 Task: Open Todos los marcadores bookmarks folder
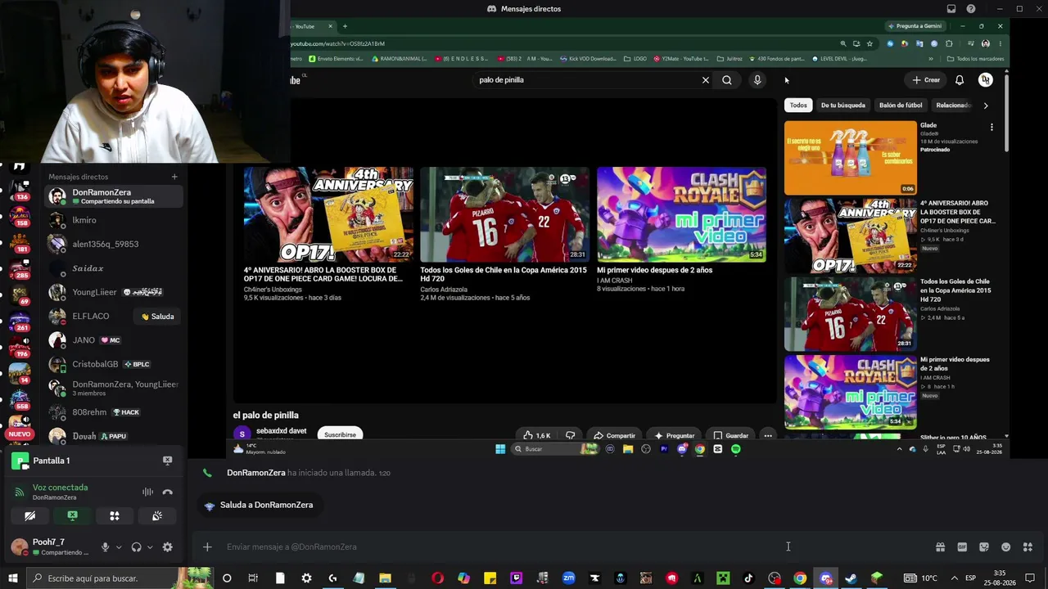pyautogui.click(x=975, y=59)
